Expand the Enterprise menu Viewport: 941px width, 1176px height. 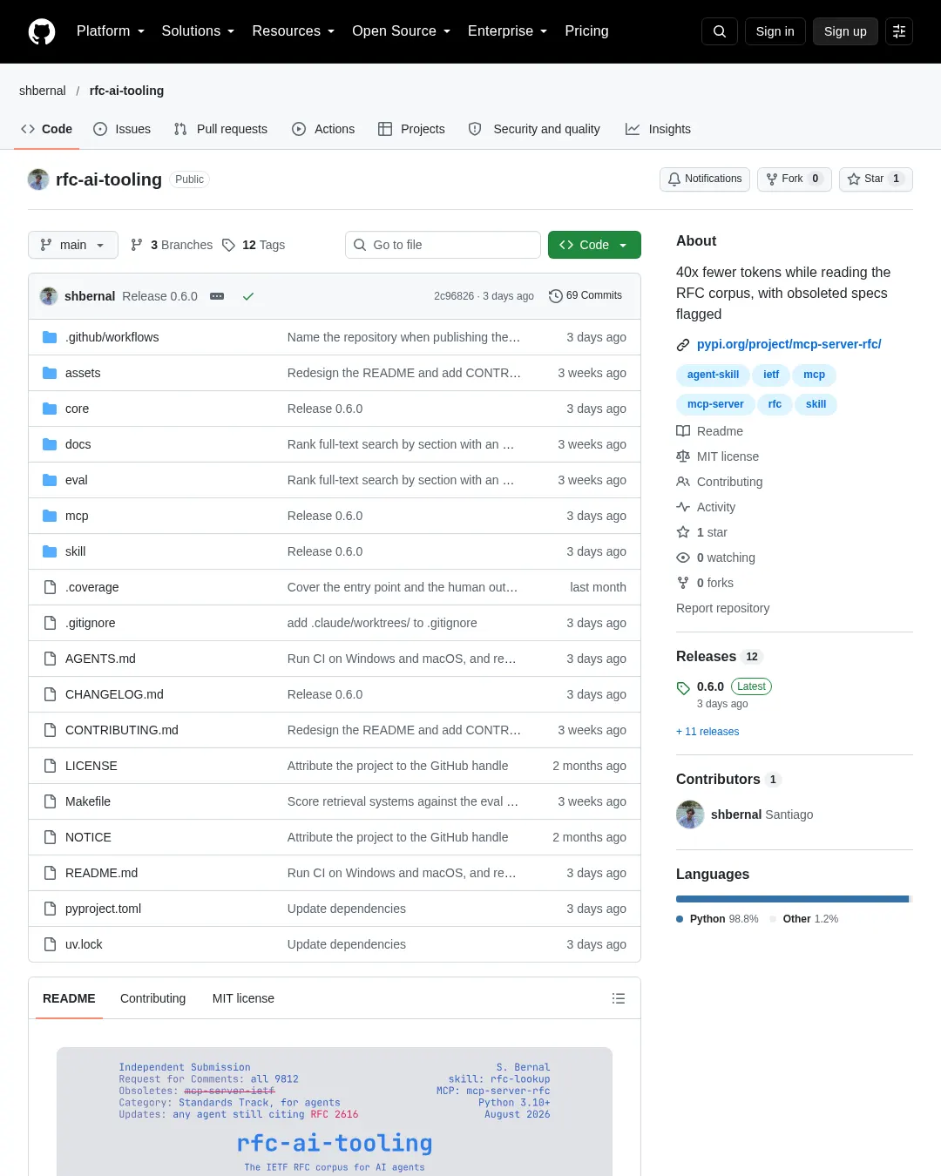[x=508, y=31]
